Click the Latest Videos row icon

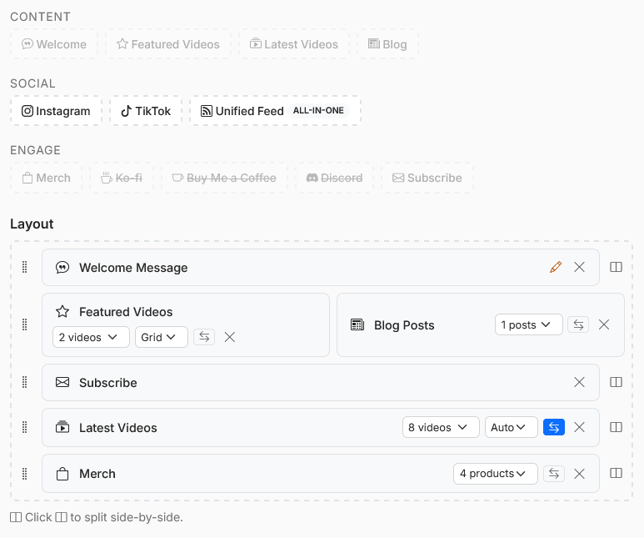point(62,427)
